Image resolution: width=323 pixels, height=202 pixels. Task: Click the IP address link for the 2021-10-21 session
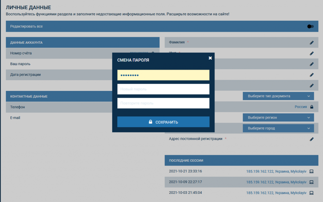click(x=276, y=171)
